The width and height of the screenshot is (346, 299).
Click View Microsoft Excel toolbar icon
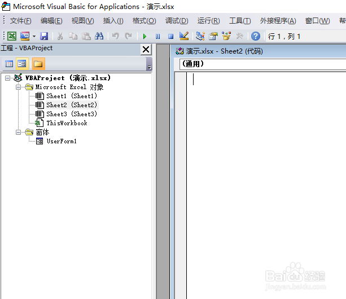[x=12, y=36]
